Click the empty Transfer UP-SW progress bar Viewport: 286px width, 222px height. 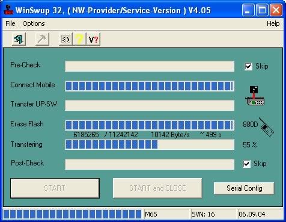click(x=150, y=105)
